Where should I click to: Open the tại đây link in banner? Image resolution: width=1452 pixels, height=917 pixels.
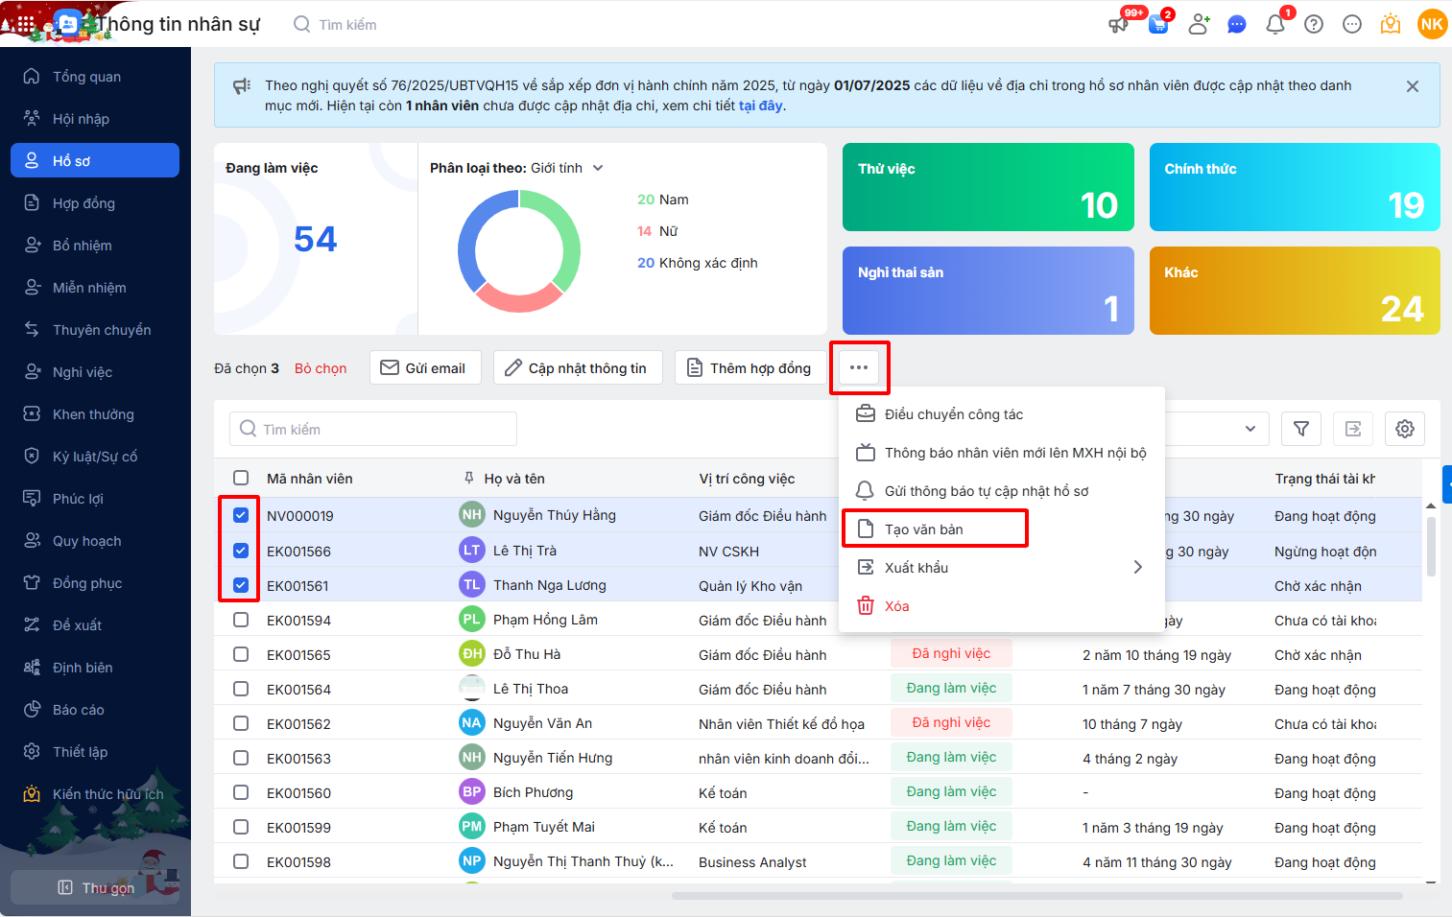pyautogui.click(x=760, y=106)
